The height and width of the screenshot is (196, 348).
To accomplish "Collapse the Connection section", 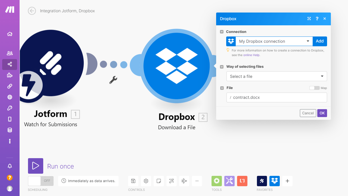I will (222, 32).
